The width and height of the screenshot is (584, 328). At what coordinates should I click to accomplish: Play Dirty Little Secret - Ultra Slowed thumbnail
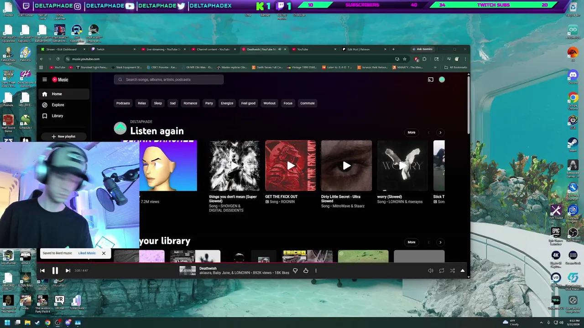346,166
